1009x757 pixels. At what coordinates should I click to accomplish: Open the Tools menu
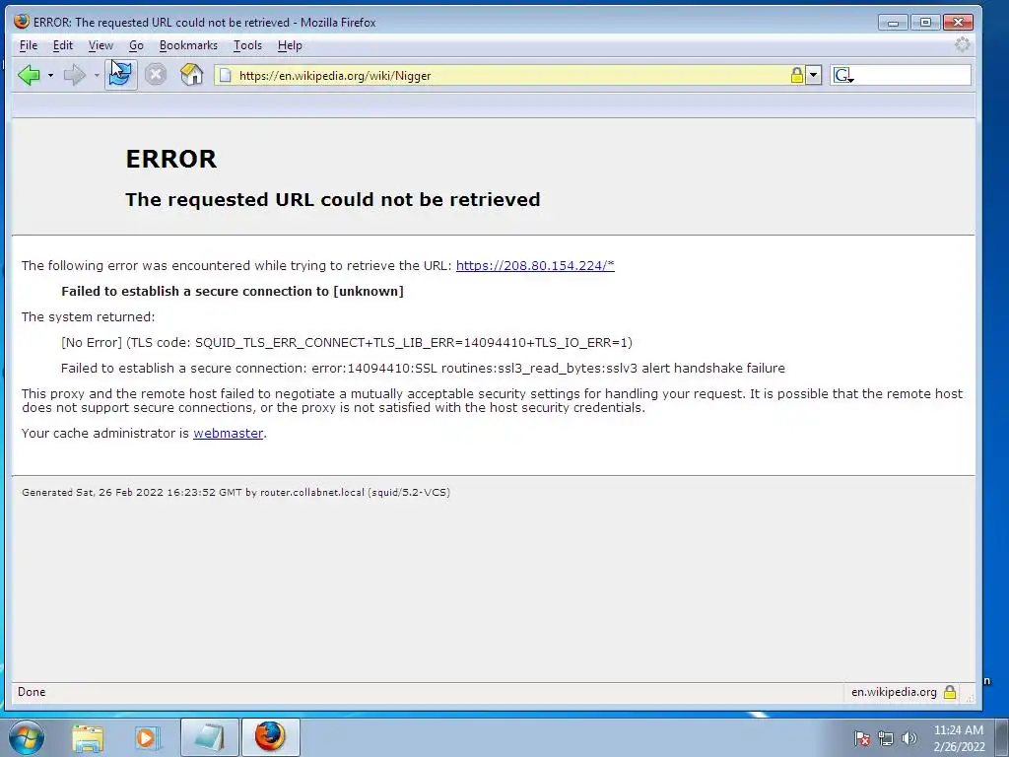point(247,45)
